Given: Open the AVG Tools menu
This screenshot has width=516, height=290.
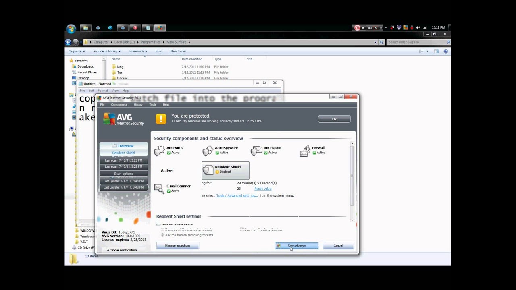Looking at the screenshot, I should [x=153, y=105].
